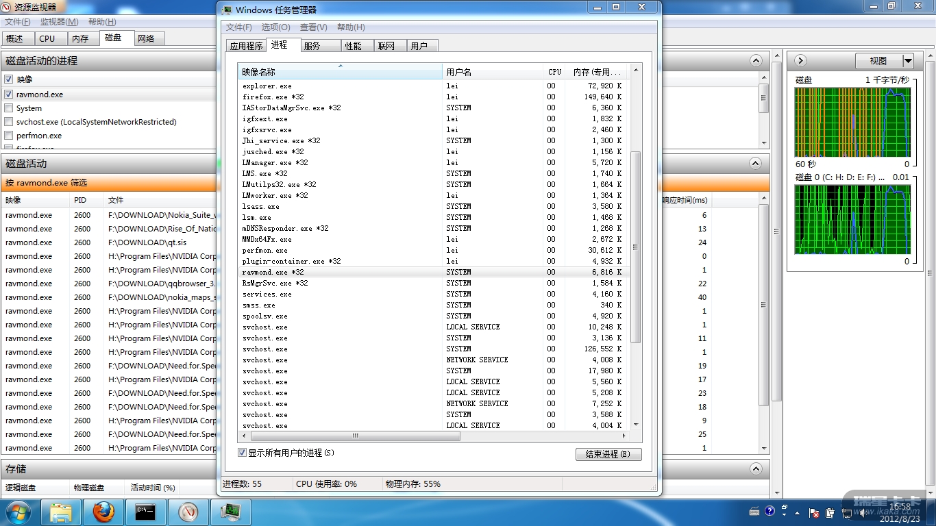Open the 视图 dropdown arrow
The width and height of the screenshot is (936, 526).
908,61
